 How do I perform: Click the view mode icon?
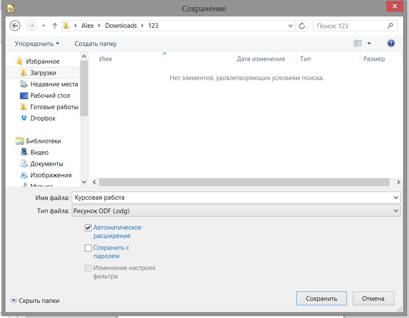click(358, 43)
